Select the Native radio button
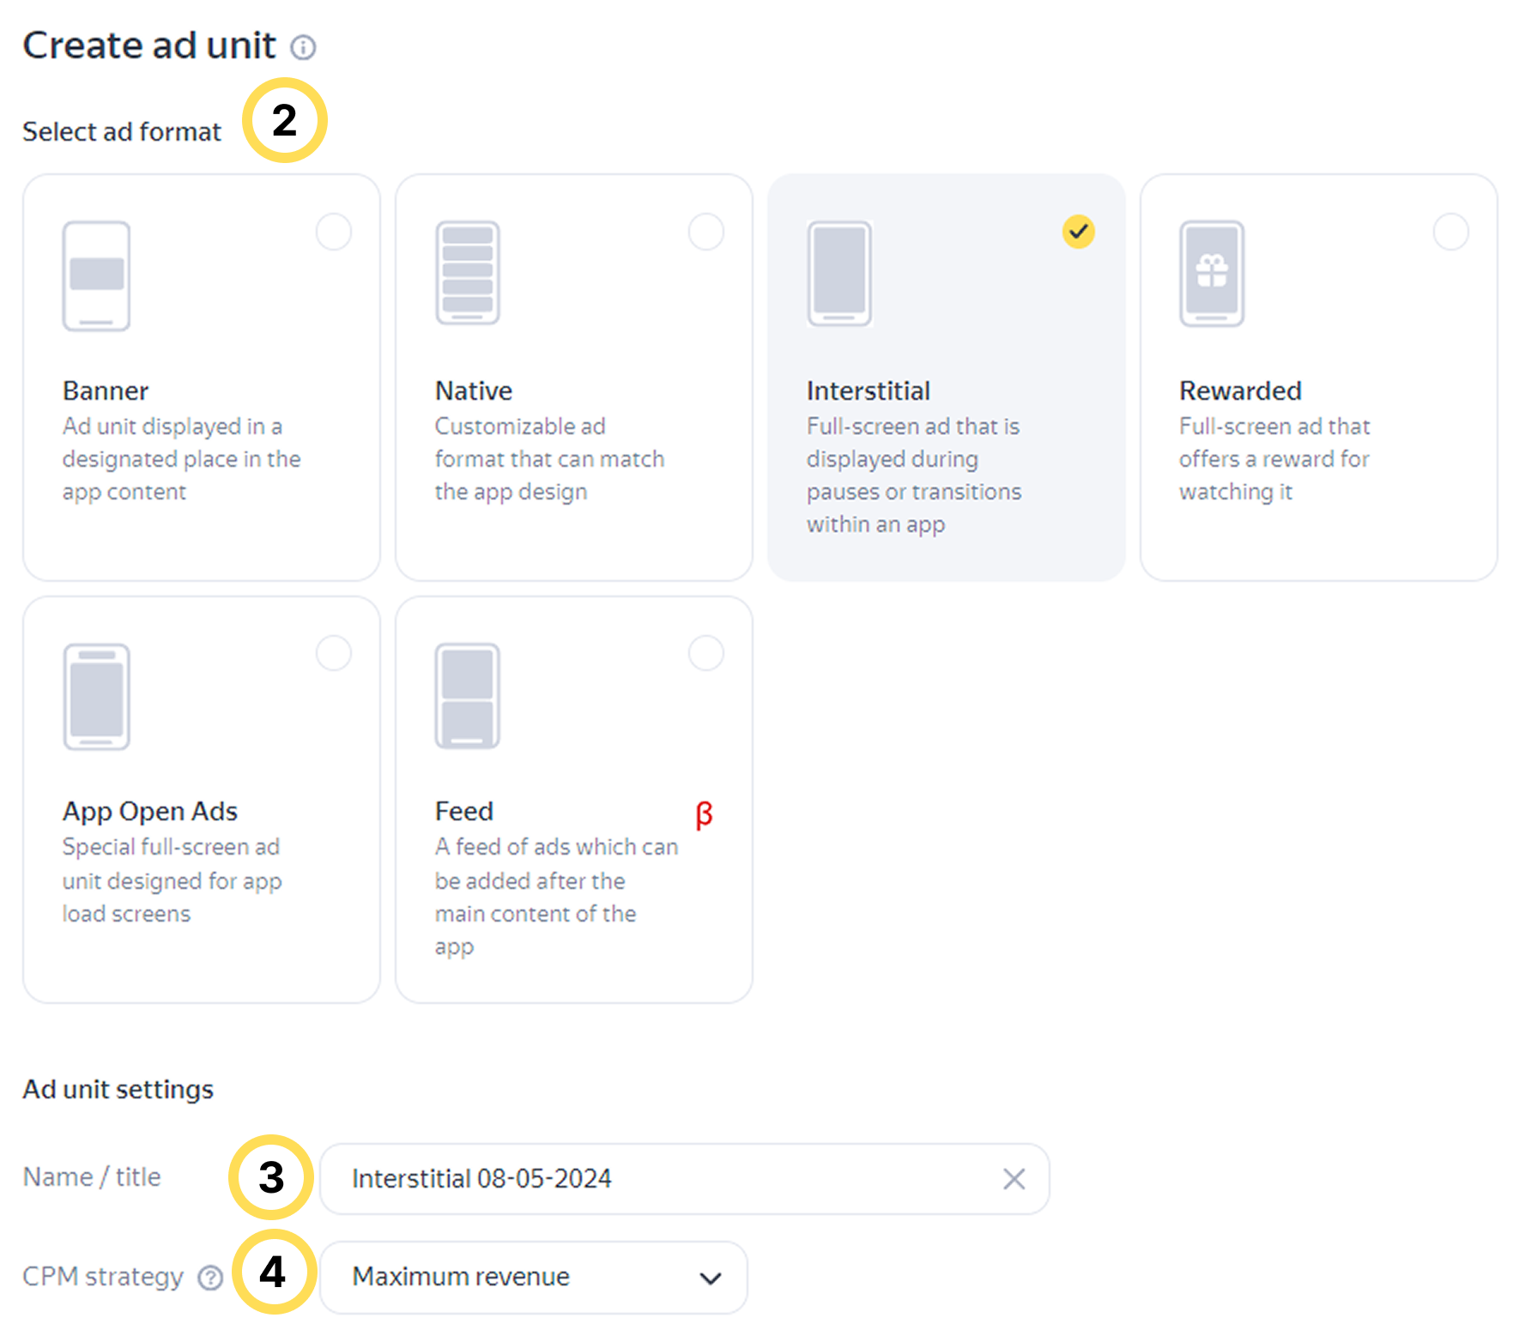 click(x=706, y=232)
